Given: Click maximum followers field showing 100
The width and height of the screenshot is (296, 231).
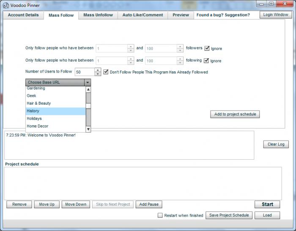Looking at the screenshot, I should pyautogui.click(x=161, y=49).
